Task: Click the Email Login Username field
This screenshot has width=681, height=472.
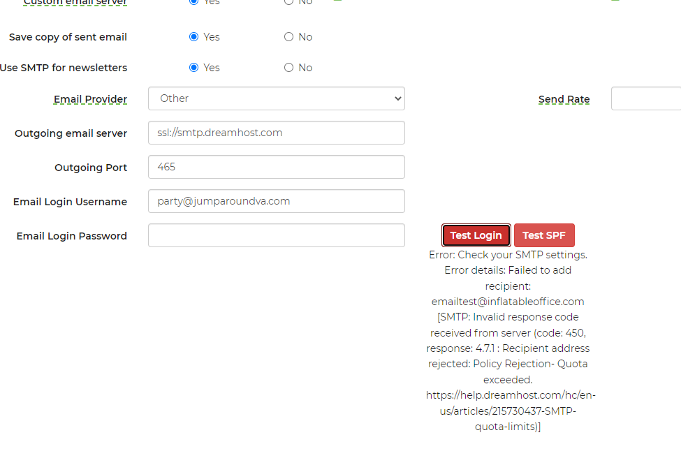Action: click(276, 201)
